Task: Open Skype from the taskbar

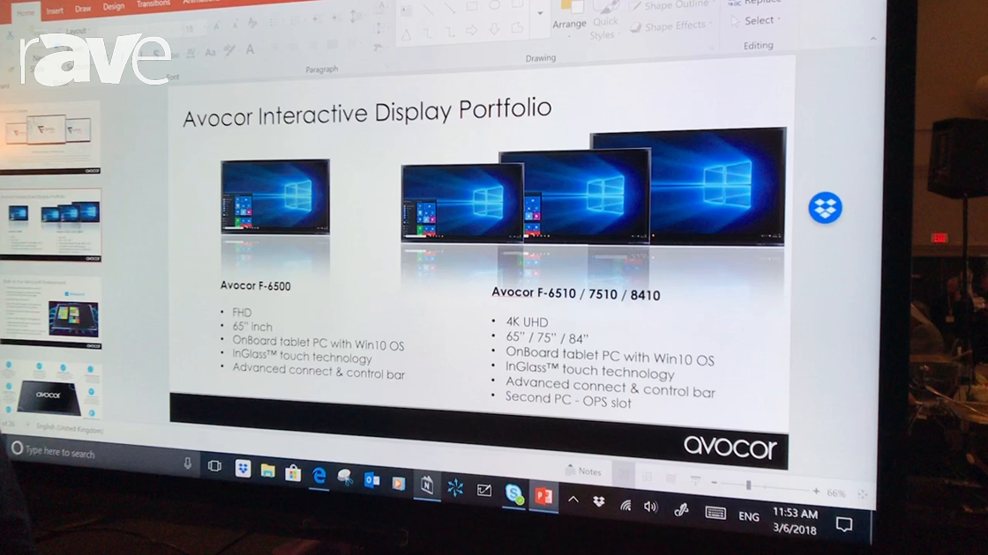Action: [514, 493]
